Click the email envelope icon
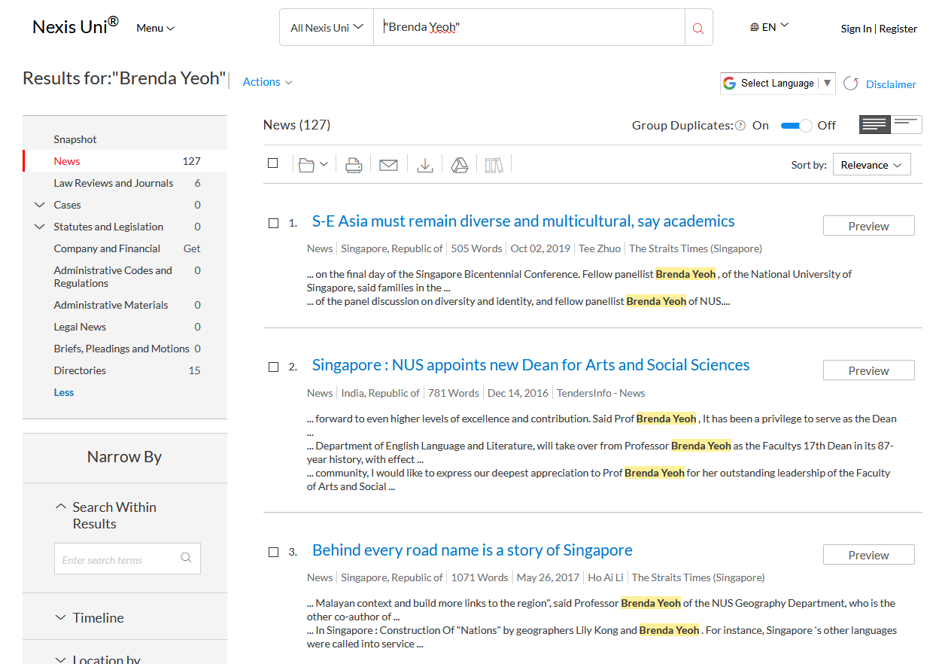The width and height of the screenshot is (933, 664). point(388,165)
